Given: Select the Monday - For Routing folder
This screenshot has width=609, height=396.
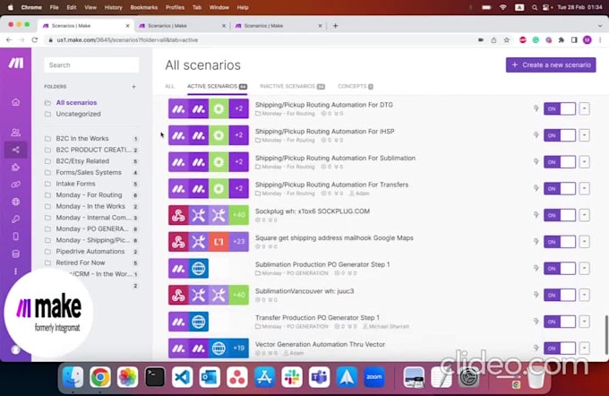Looking at the screenshot, I should coord(90,195).
